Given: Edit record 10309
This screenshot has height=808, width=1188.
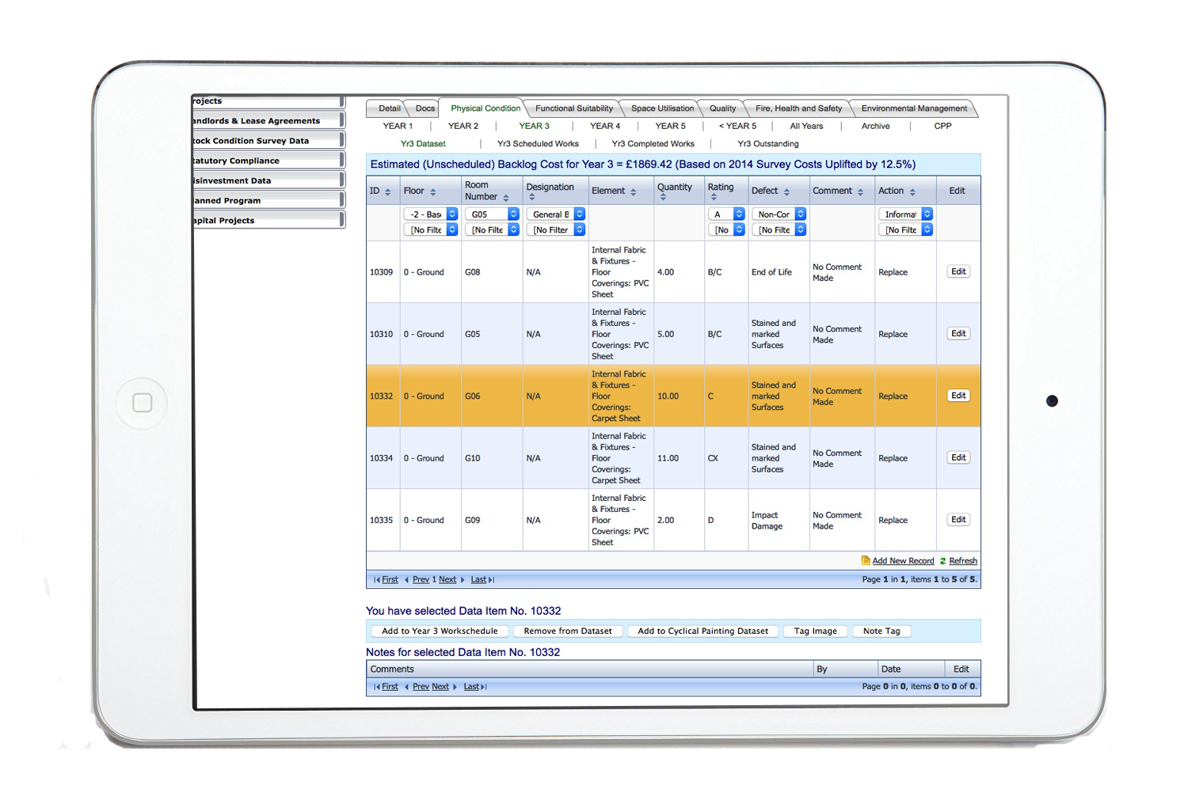Looking at the screenshot, I should [x=958, y=271].
